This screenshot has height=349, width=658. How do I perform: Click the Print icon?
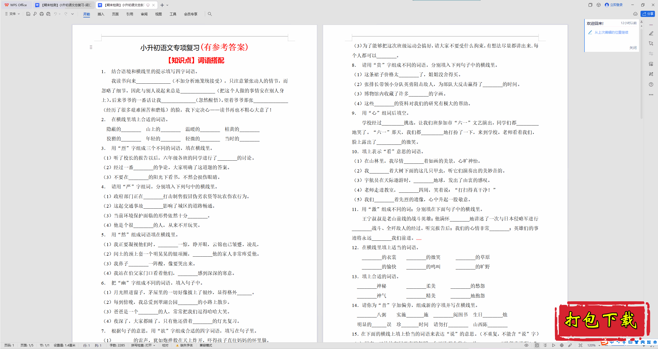tap(42, 14)
